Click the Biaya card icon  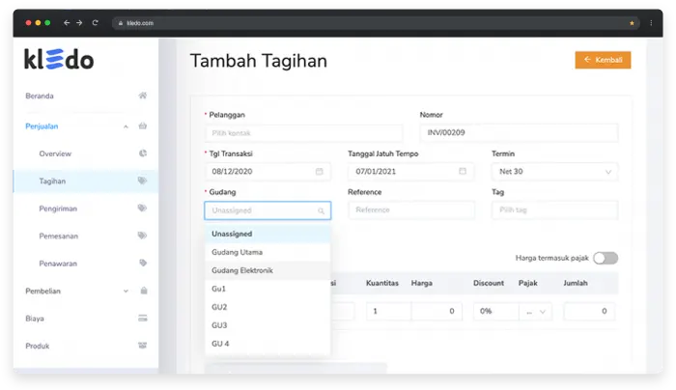click(143, 318)
